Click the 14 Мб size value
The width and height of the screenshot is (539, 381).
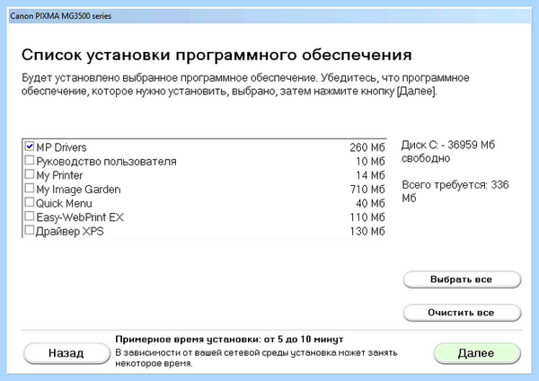coord(370,176)
